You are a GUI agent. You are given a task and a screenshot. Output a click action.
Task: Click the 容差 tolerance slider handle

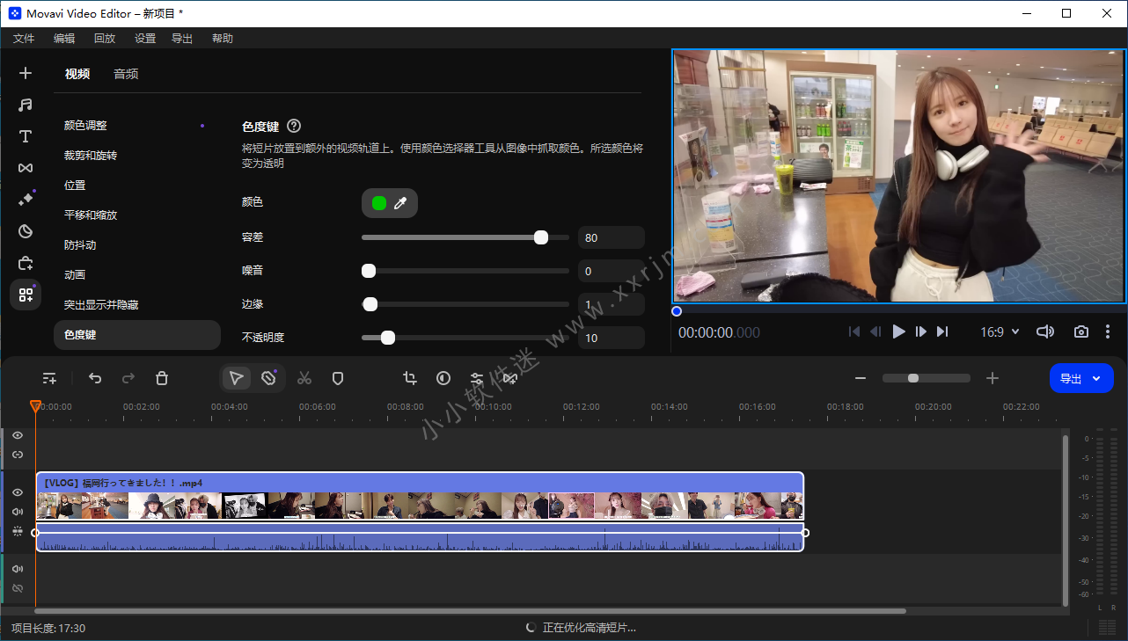point(541,237)
